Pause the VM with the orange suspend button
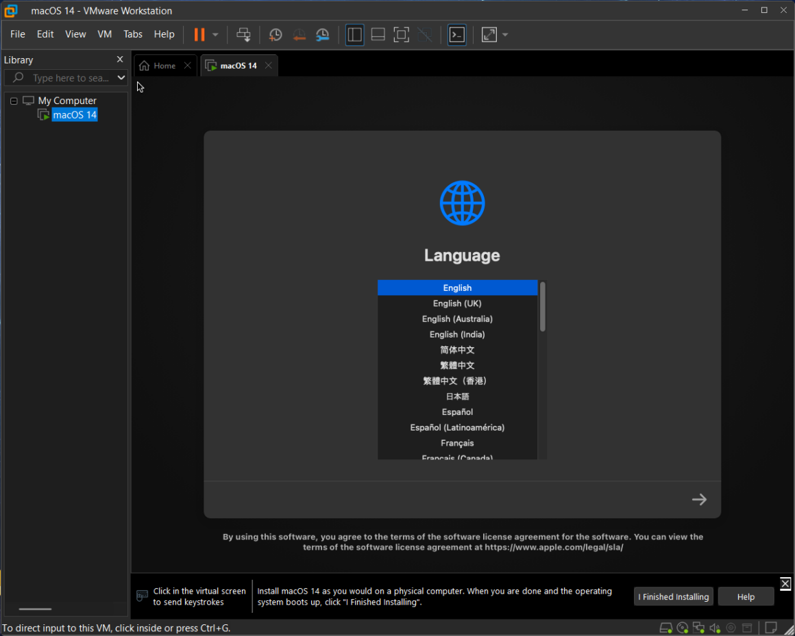Viewport: 795px width, 636px height. tap(199, 34)
